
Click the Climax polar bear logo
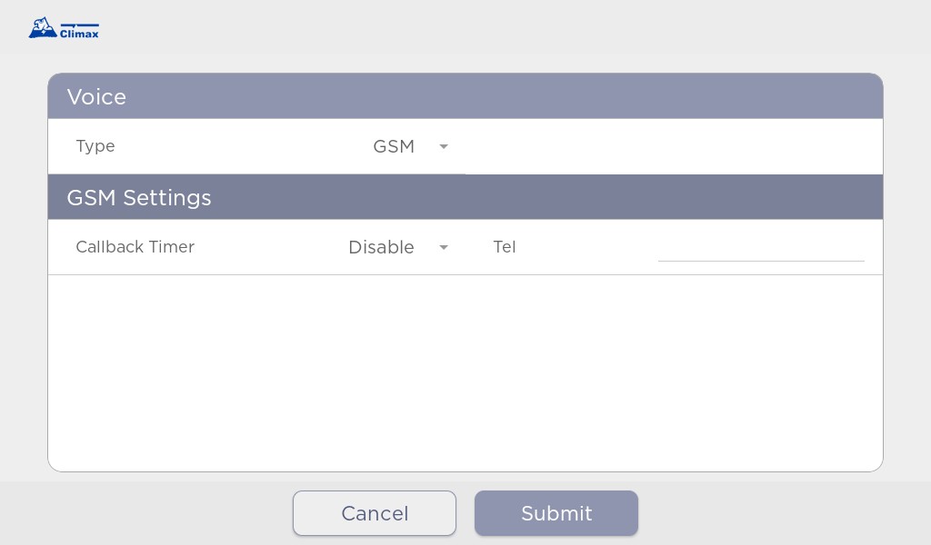click(43, 28)
